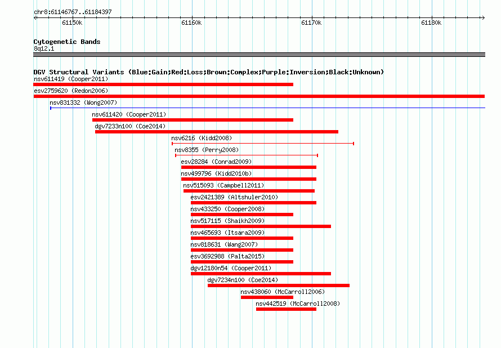501x348 pixels.
Task: Click nsv515093 (Campbell2011) label
Action: pyautogui.click(x=223, y=185)
